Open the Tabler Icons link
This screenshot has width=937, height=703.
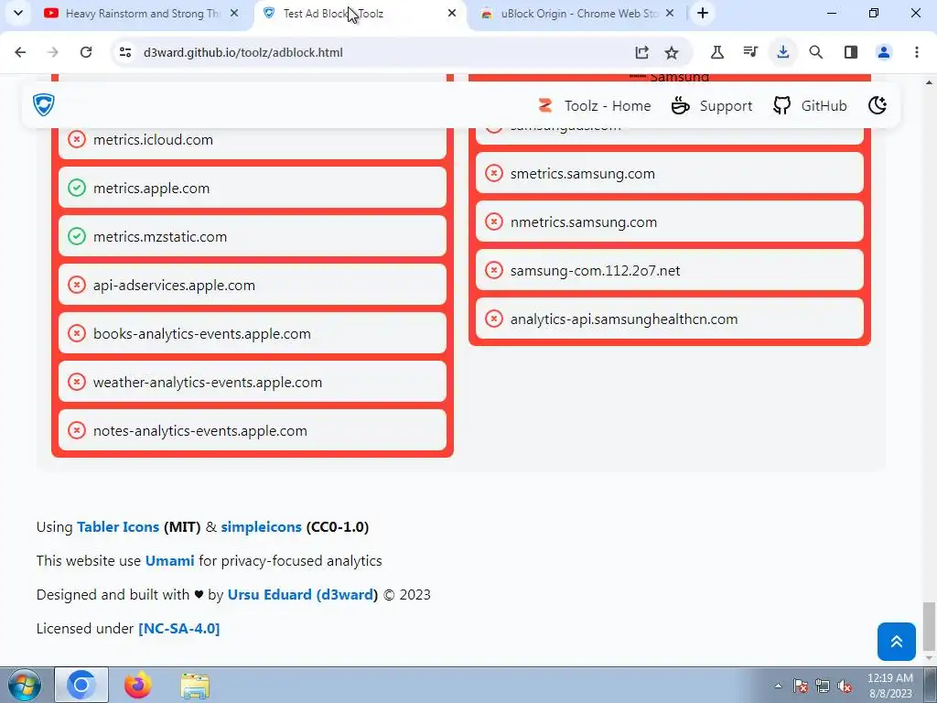pyautogui.click(x=118, y=526)
